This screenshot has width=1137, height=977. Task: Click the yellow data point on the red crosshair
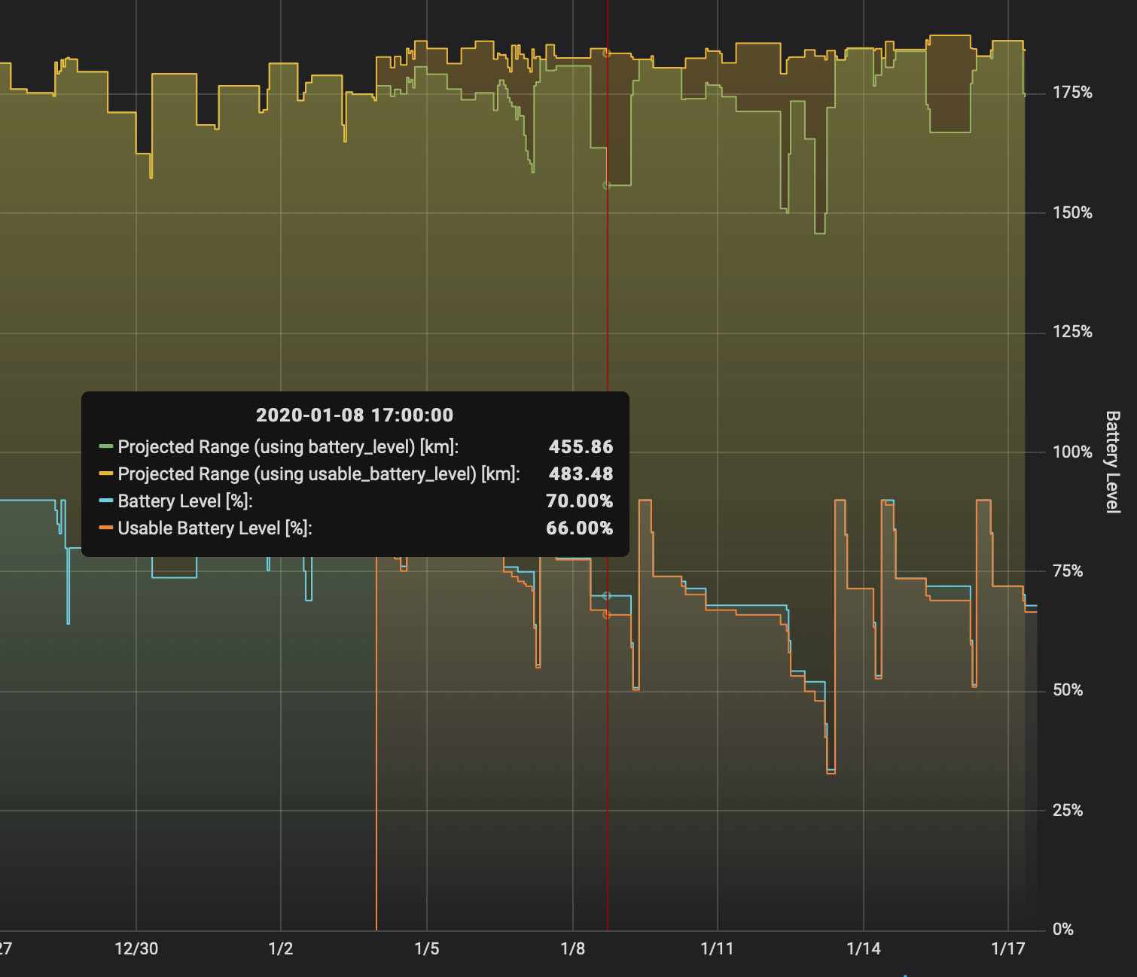tap(607, 53)
